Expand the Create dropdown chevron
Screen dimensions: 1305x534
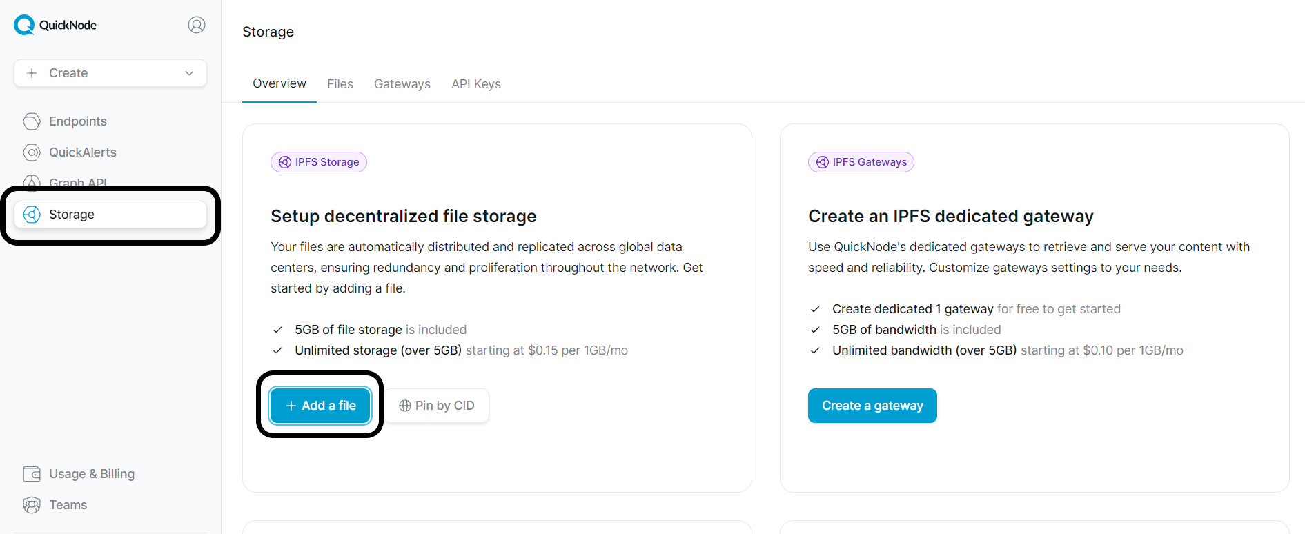[x=189, y=73]
